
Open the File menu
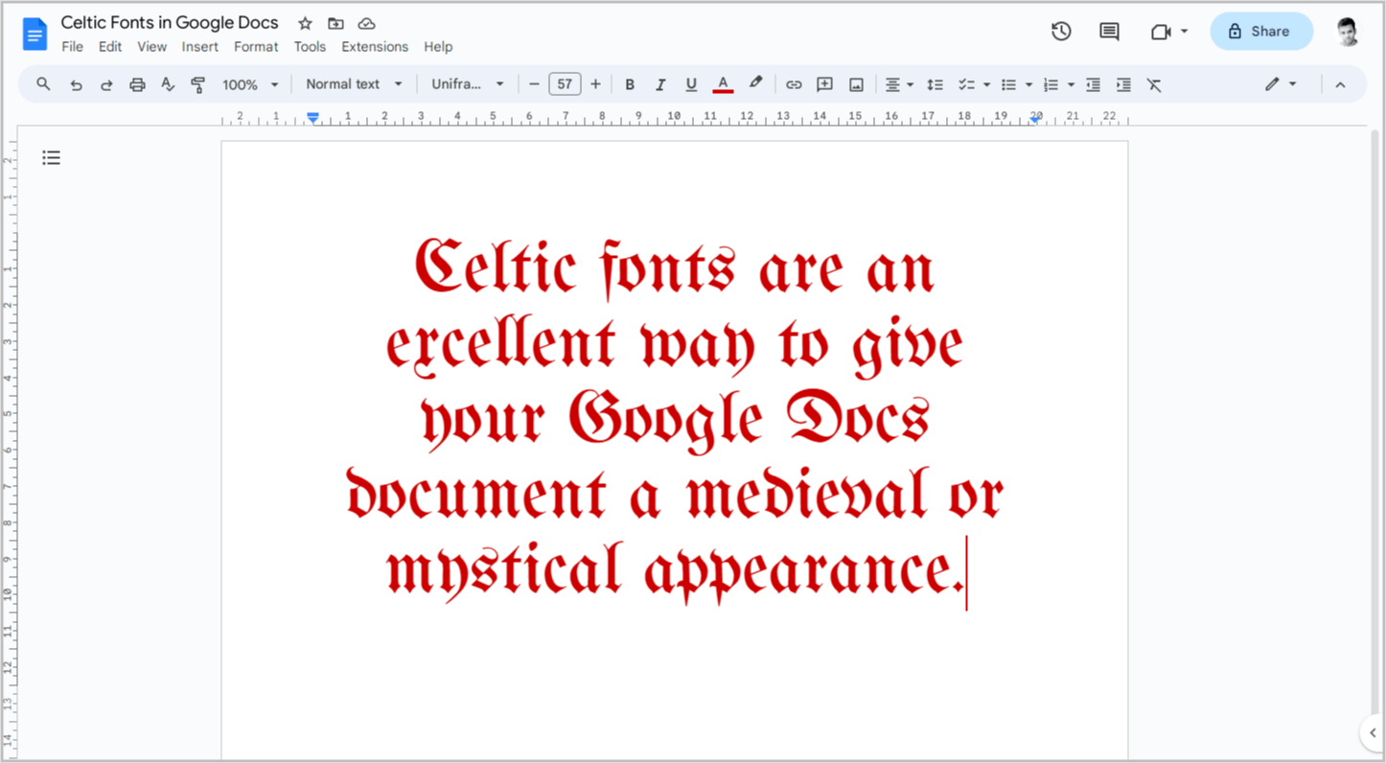coord(72,46)
